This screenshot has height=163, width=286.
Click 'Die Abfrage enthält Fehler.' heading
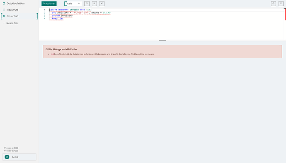coord(63,49)
